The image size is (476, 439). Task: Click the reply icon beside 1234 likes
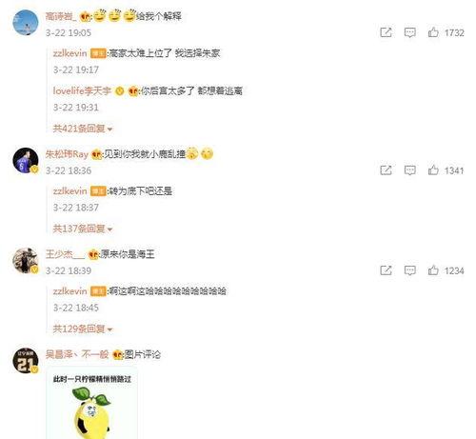pos(409,270)
